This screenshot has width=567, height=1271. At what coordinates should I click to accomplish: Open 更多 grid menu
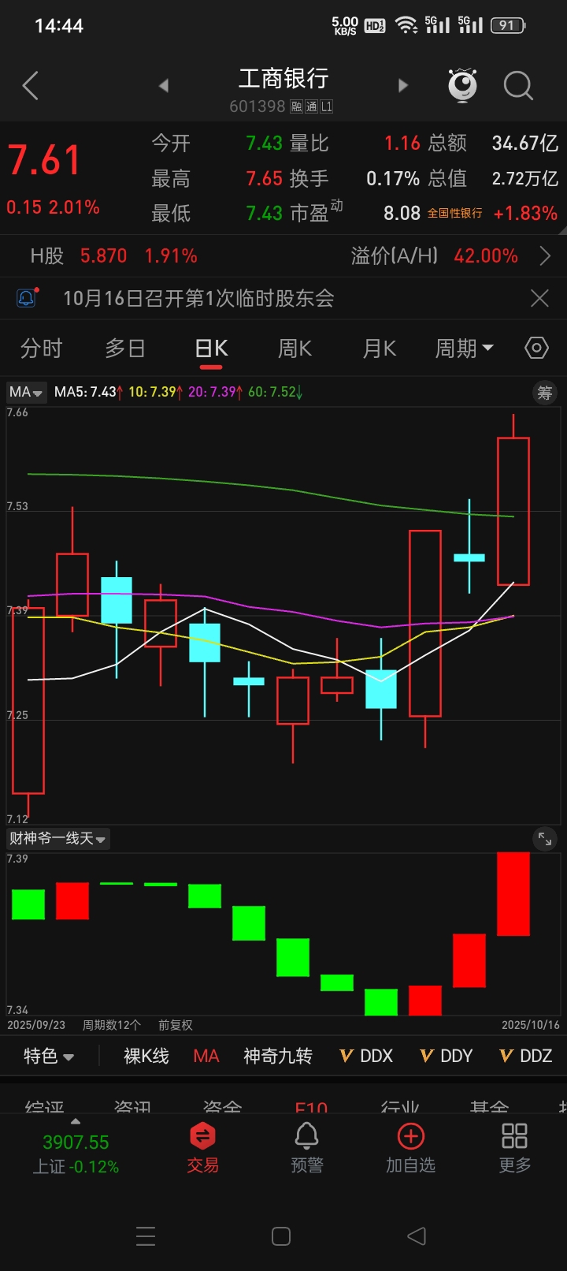(514, 1148)
